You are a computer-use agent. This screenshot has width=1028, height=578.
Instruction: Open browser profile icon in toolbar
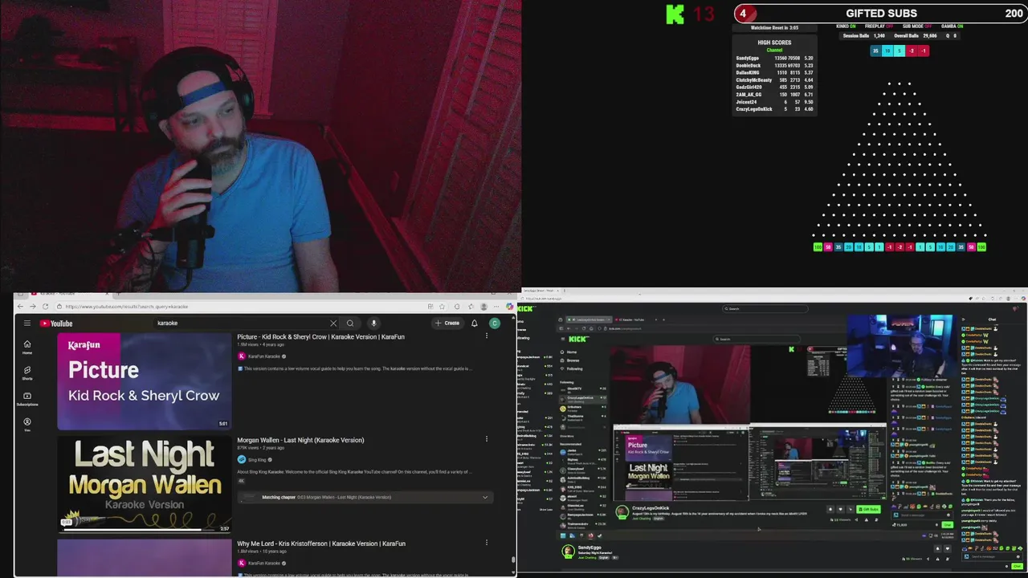483,307
